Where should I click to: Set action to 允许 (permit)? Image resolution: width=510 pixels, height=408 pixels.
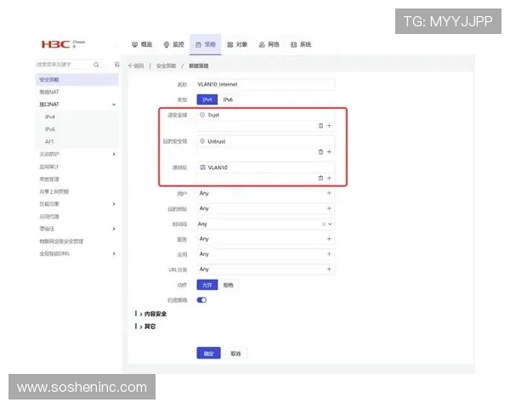207,285
